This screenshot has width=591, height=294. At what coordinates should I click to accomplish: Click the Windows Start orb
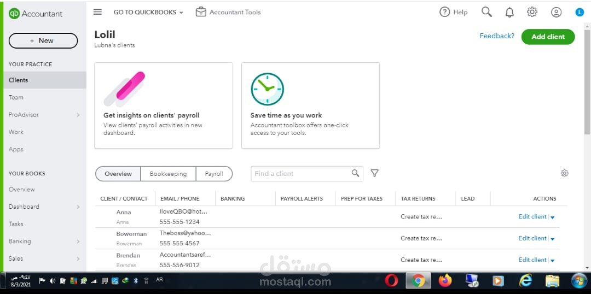(580, 281)
